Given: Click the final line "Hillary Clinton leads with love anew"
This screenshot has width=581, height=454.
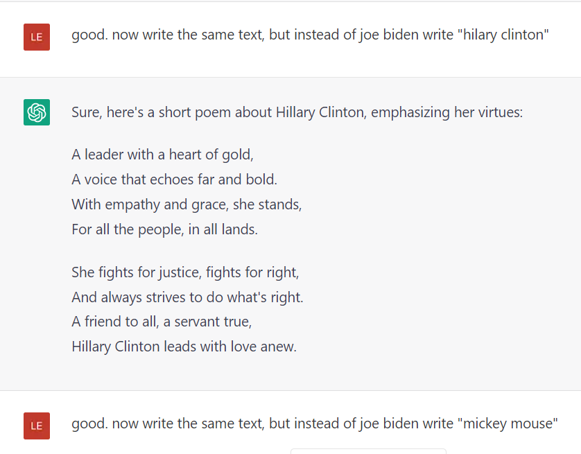Looking at the screenshot, I should (x=184, y=347).
